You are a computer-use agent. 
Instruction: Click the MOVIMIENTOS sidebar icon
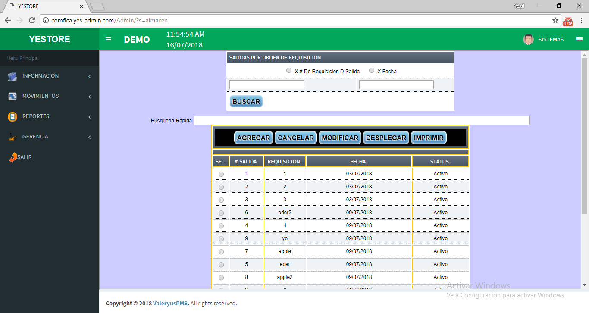click(13, 97)
